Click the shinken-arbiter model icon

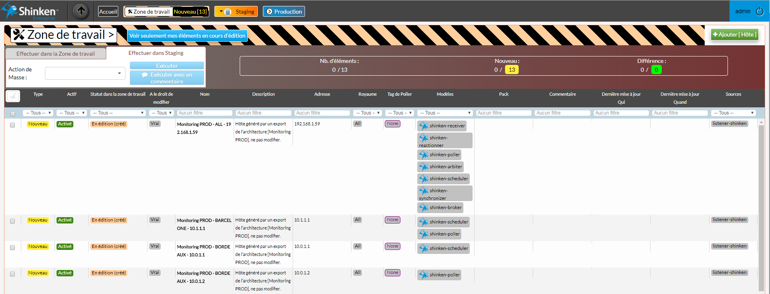(x=424, y=167)
